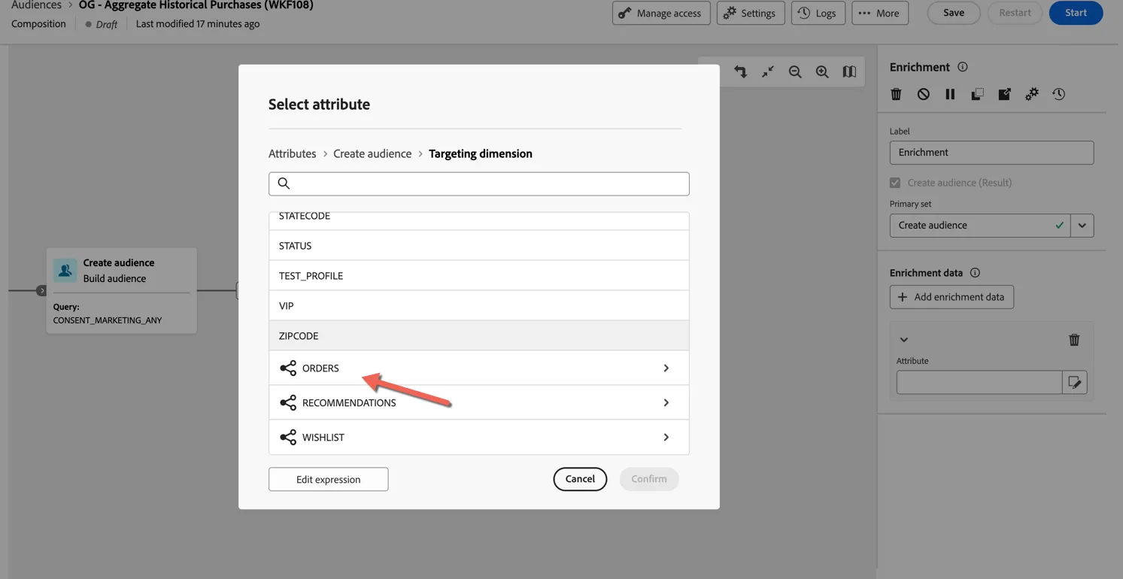The image size is (1123, 579).
Task: Click the Add enrichment data button
Action: point(952,297)
